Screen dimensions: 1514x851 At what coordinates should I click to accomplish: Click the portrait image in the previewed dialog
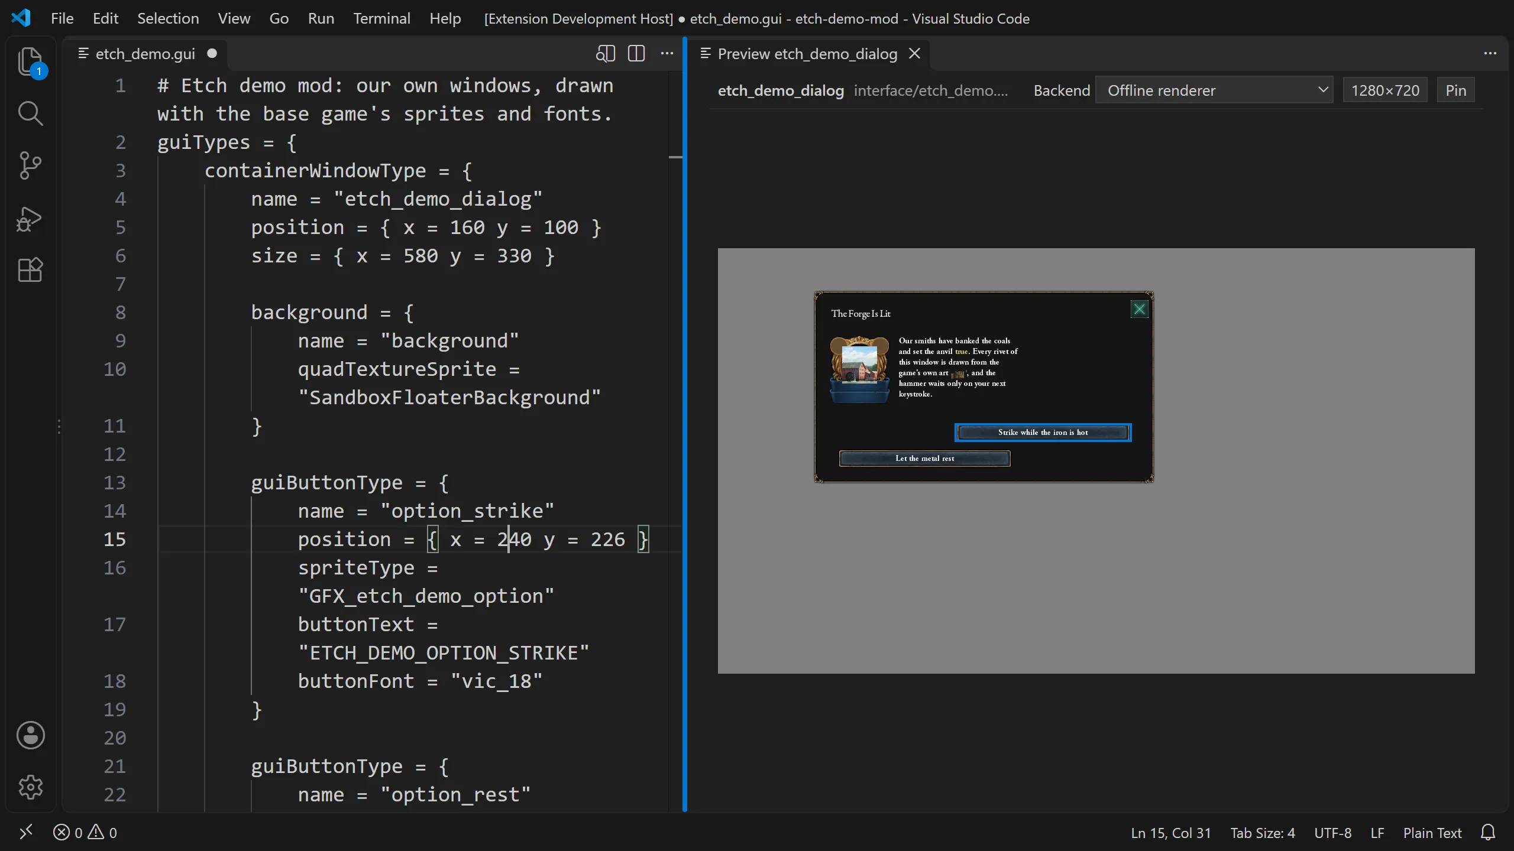click(859, 369)
